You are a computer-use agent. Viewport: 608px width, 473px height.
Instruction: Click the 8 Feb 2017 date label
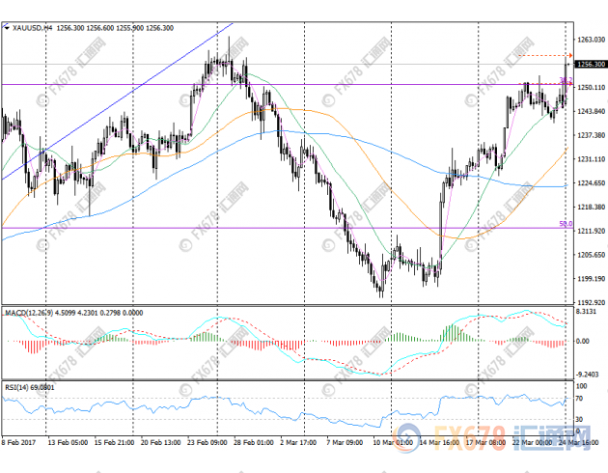pyautogui.click(x=19, y=442)
